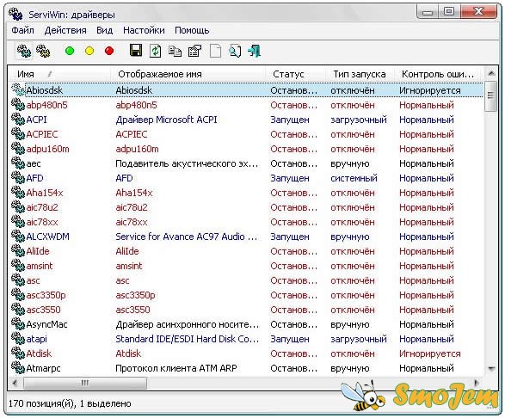Click the yellow pause service icon
This screenshot has height=418, width=505.
click(x=89, y=51)
